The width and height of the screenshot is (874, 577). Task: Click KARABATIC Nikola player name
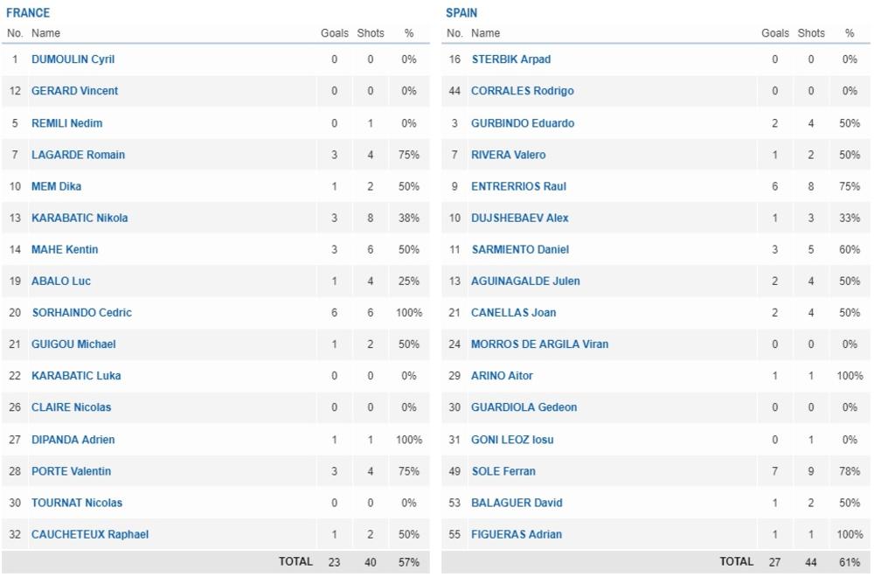(x=80, y=218)
